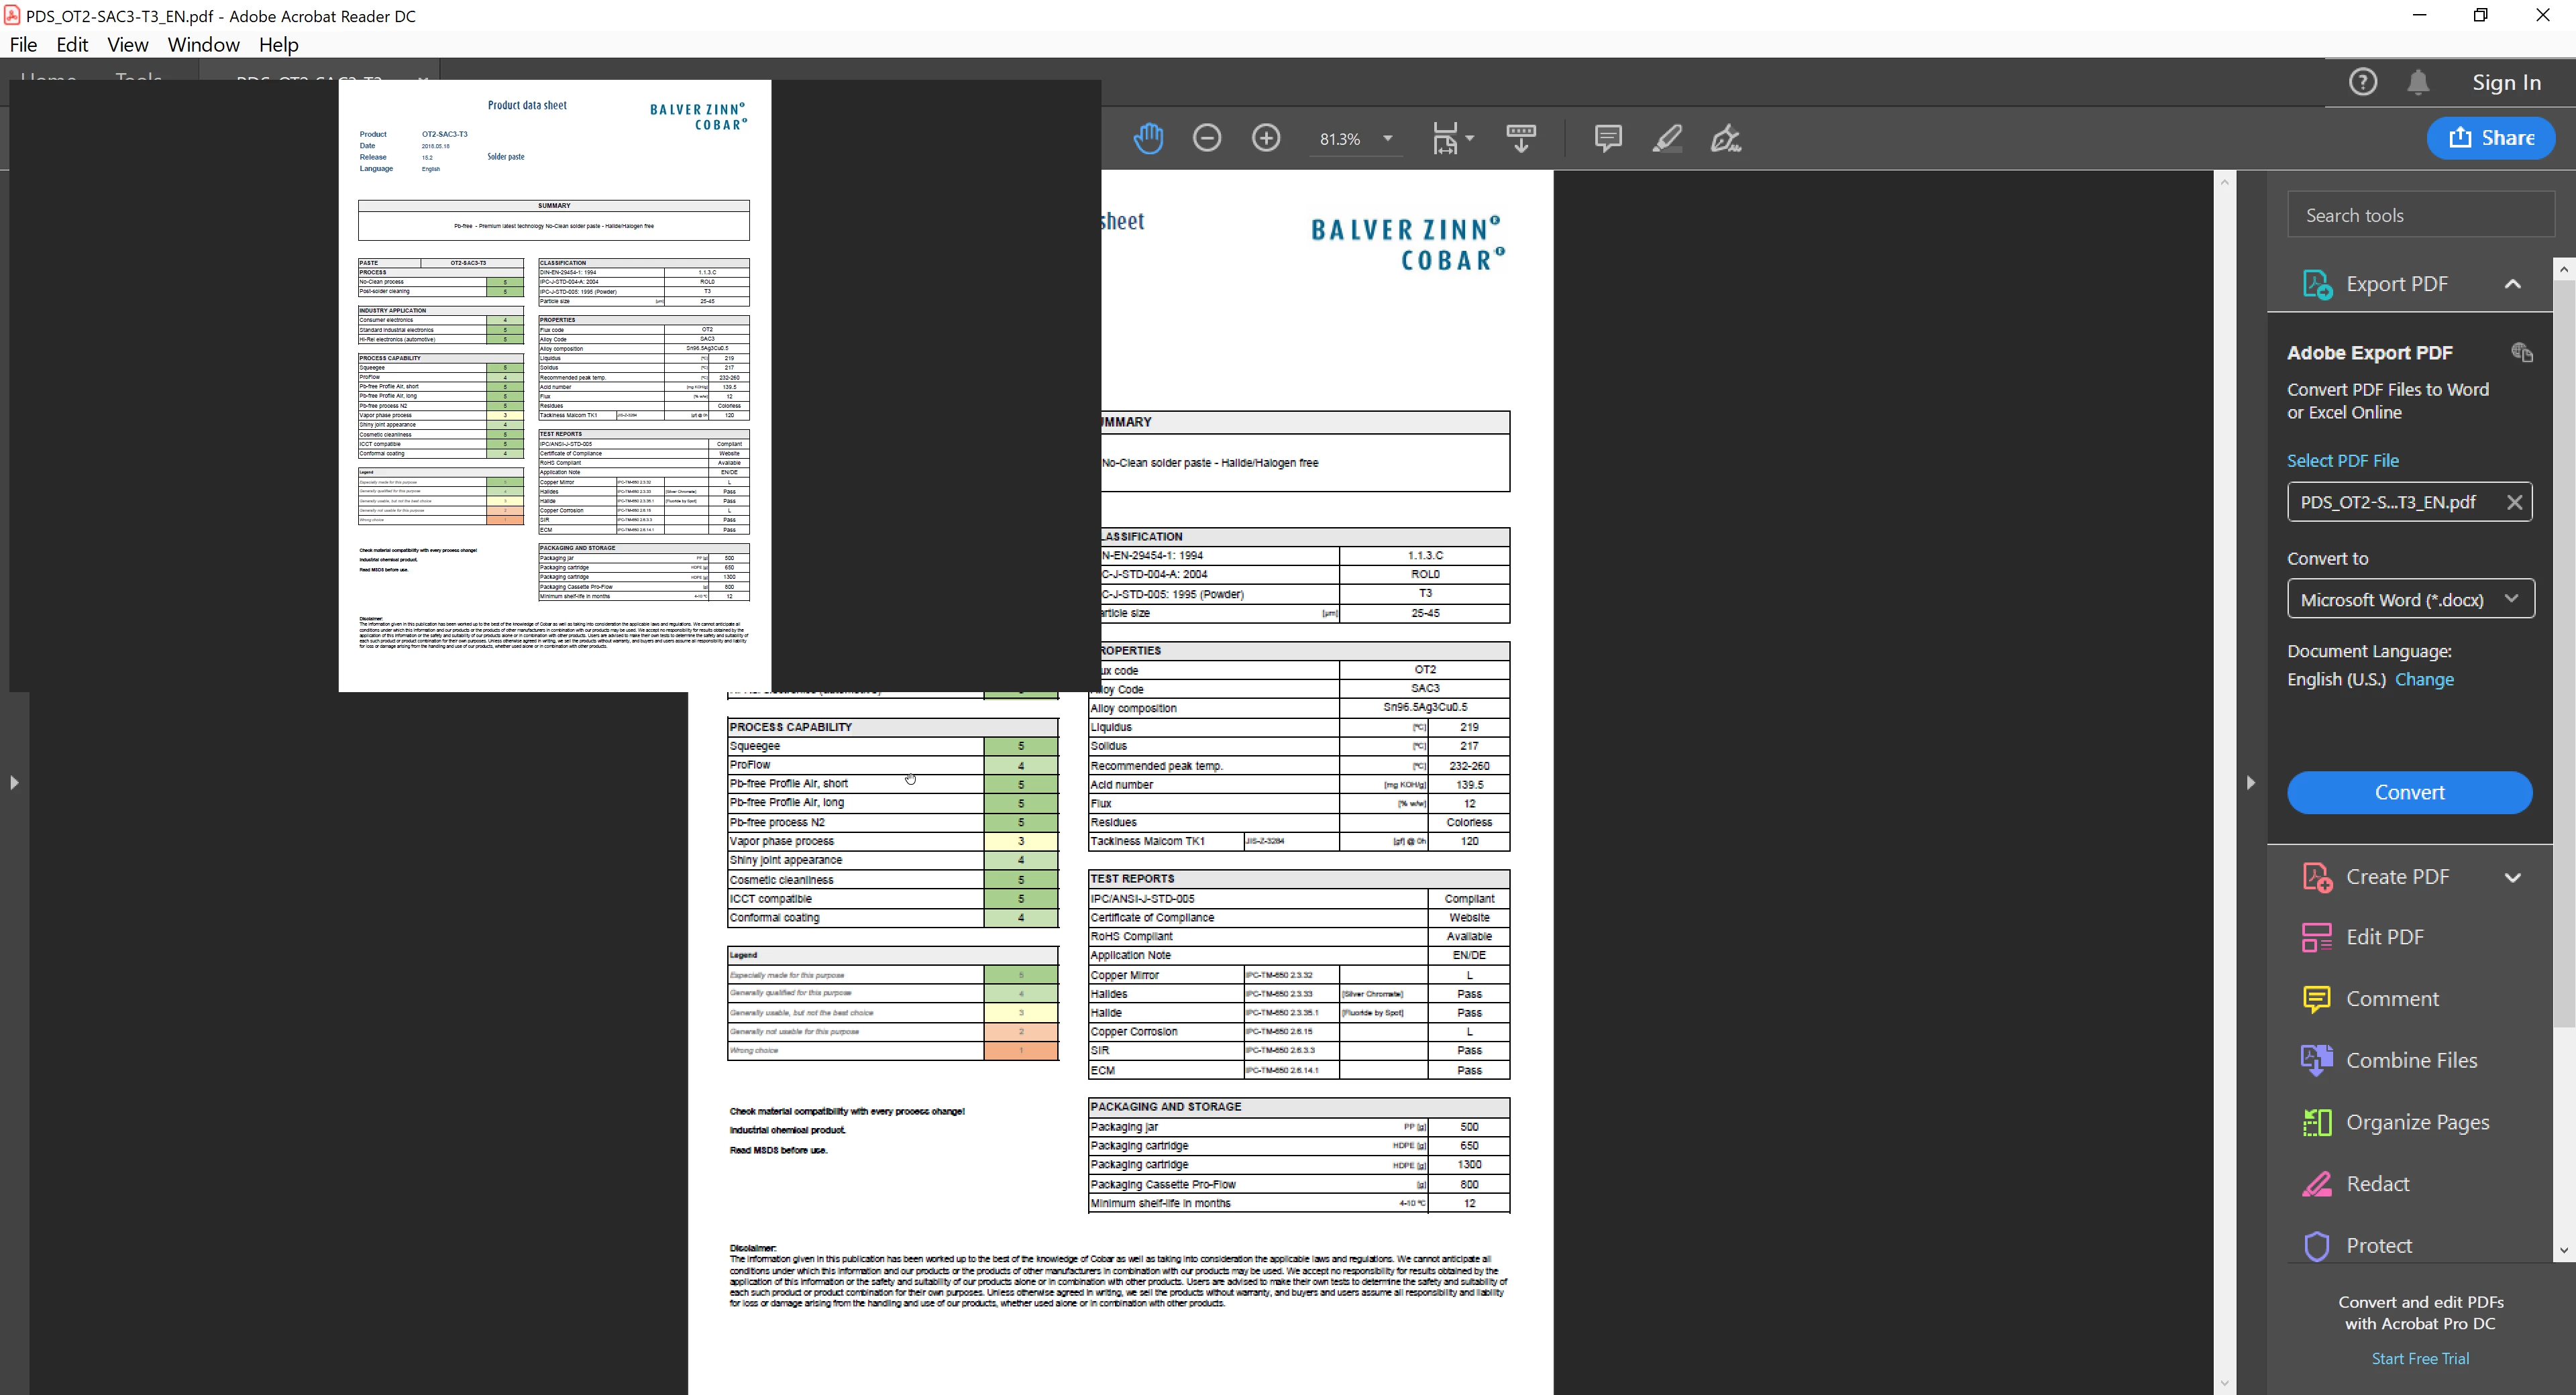Screen dimensions: 2576x1395
Task: Click the Alloy composition value Sn96.5Ag3Cu0.5
Action: click(x=1425, y=707)
